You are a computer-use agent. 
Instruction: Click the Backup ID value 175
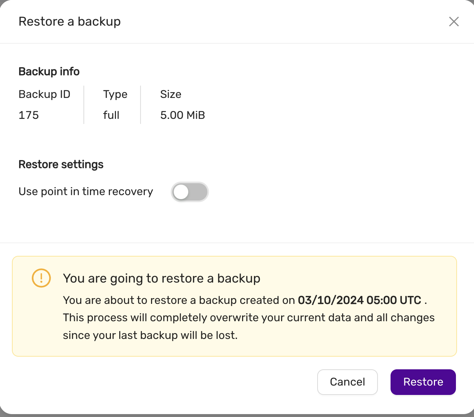tap(29, 115)
